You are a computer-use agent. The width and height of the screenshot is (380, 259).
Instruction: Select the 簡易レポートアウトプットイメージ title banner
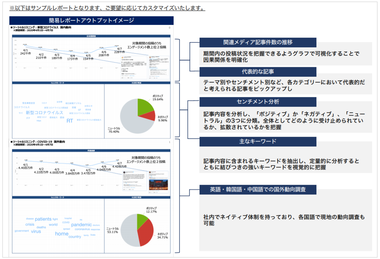[91, 20]
